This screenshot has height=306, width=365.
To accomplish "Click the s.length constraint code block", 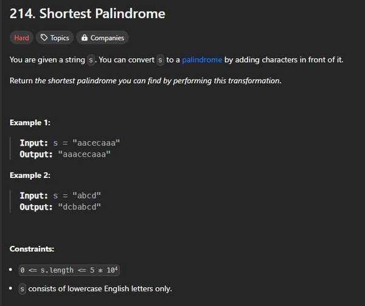I will click(72, 270).
